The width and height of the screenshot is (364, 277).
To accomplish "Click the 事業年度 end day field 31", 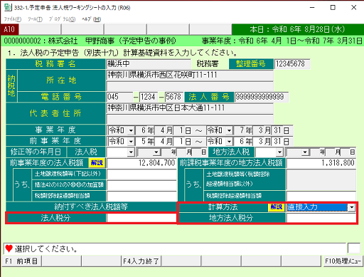I will pos(277,130).
